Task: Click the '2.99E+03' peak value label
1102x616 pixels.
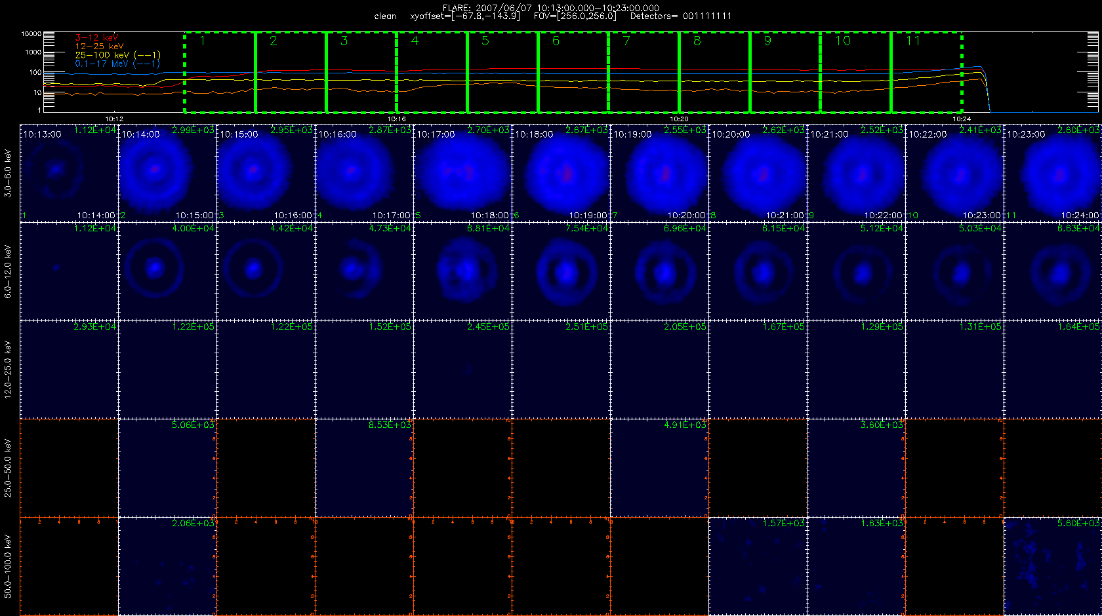Action: click(193, 130)
